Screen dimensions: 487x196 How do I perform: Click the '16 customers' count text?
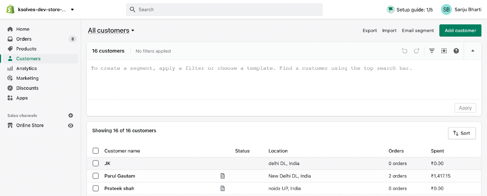[x=108, y=51]
